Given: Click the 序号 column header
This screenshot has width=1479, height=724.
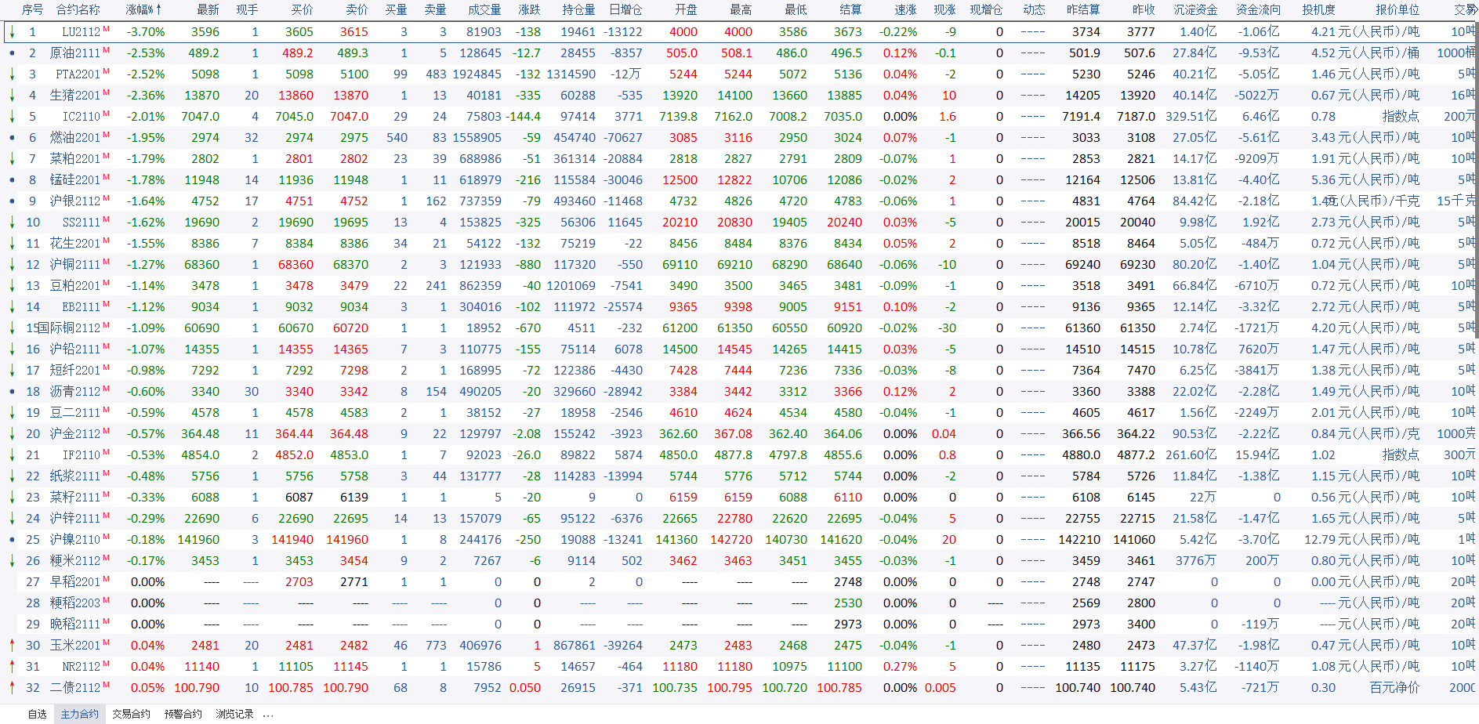Looking at the screenshot, I should pos(32,9).
